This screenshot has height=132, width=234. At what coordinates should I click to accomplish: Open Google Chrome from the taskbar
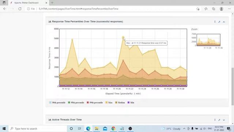pyautogui.click(x=113, y=129)
